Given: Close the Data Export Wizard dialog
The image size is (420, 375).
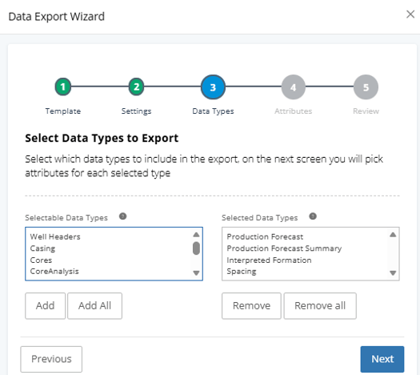Looking at the screenshot, I should coord(410,14).
